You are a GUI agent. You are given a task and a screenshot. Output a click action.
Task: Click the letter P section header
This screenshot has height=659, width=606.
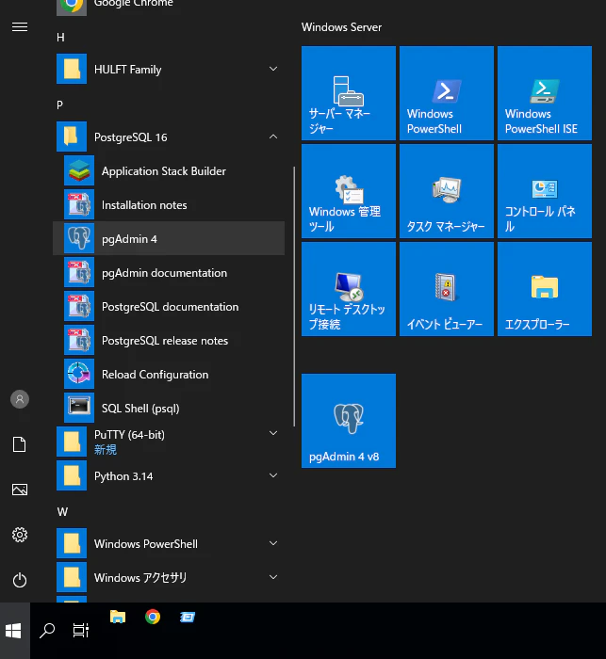tap(59, 105)
